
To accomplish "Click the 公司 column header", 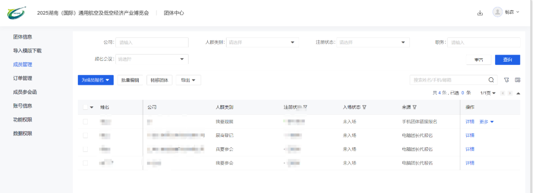I will pos(152,107).
